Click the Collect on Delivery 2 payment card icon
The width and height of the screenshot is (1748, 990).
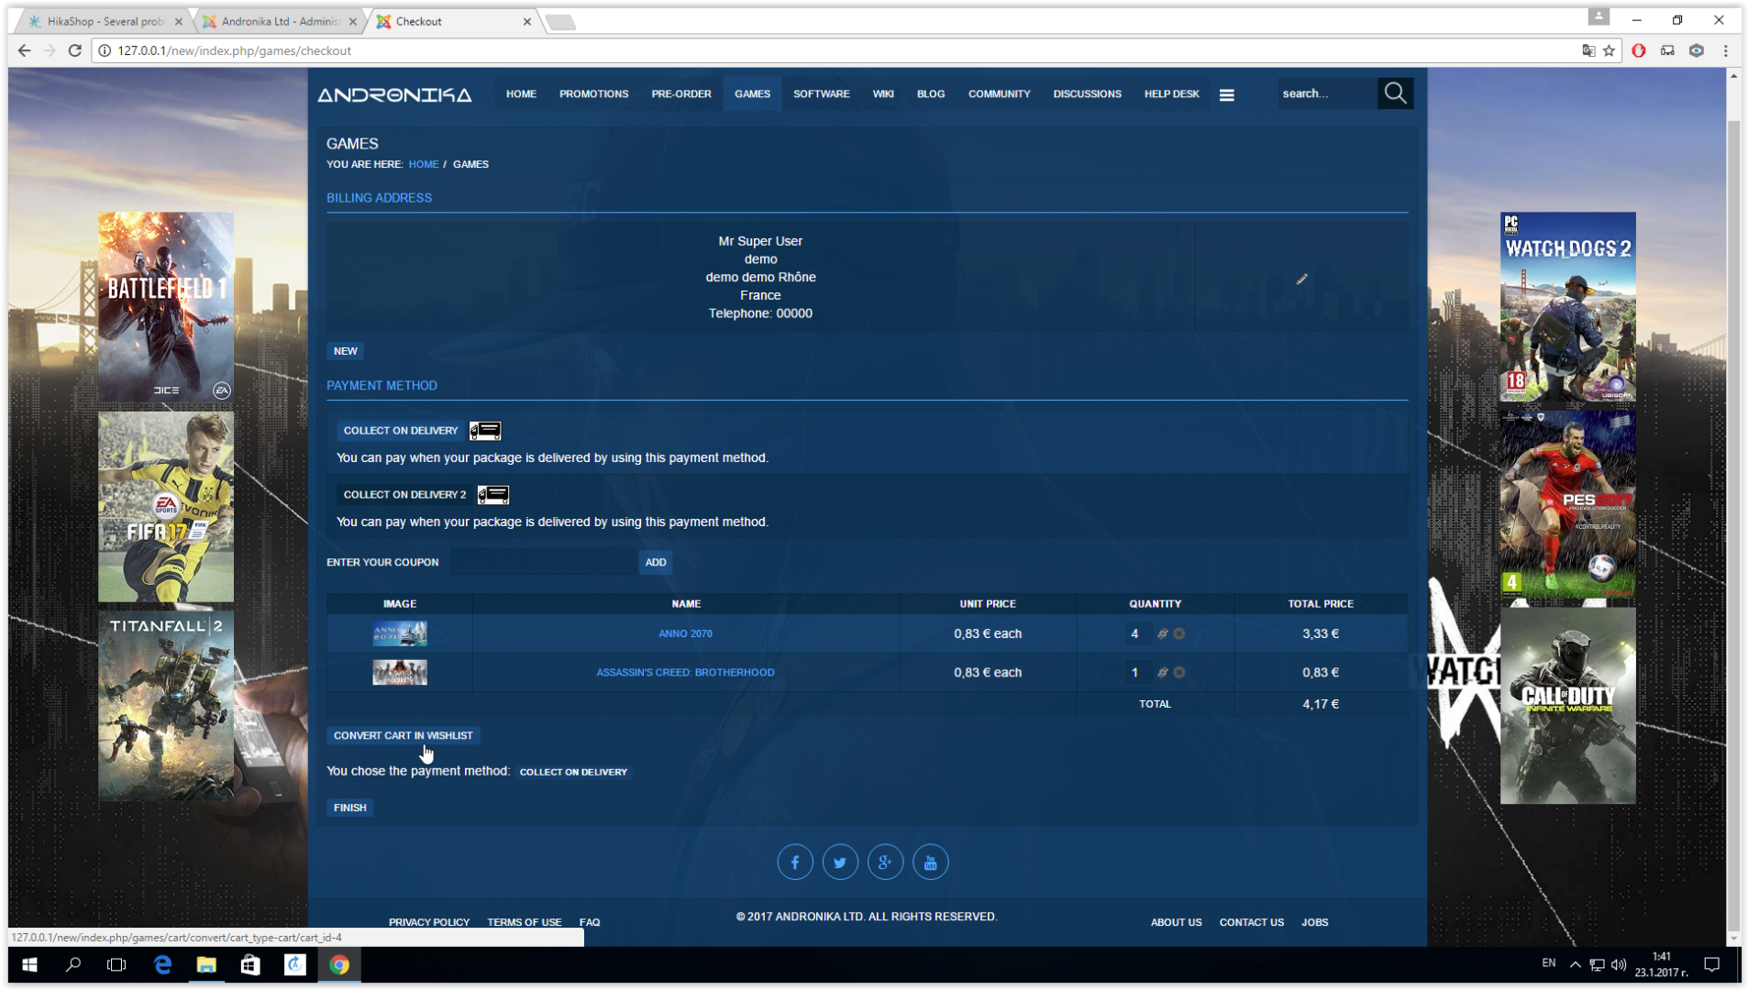click(493, 495)
